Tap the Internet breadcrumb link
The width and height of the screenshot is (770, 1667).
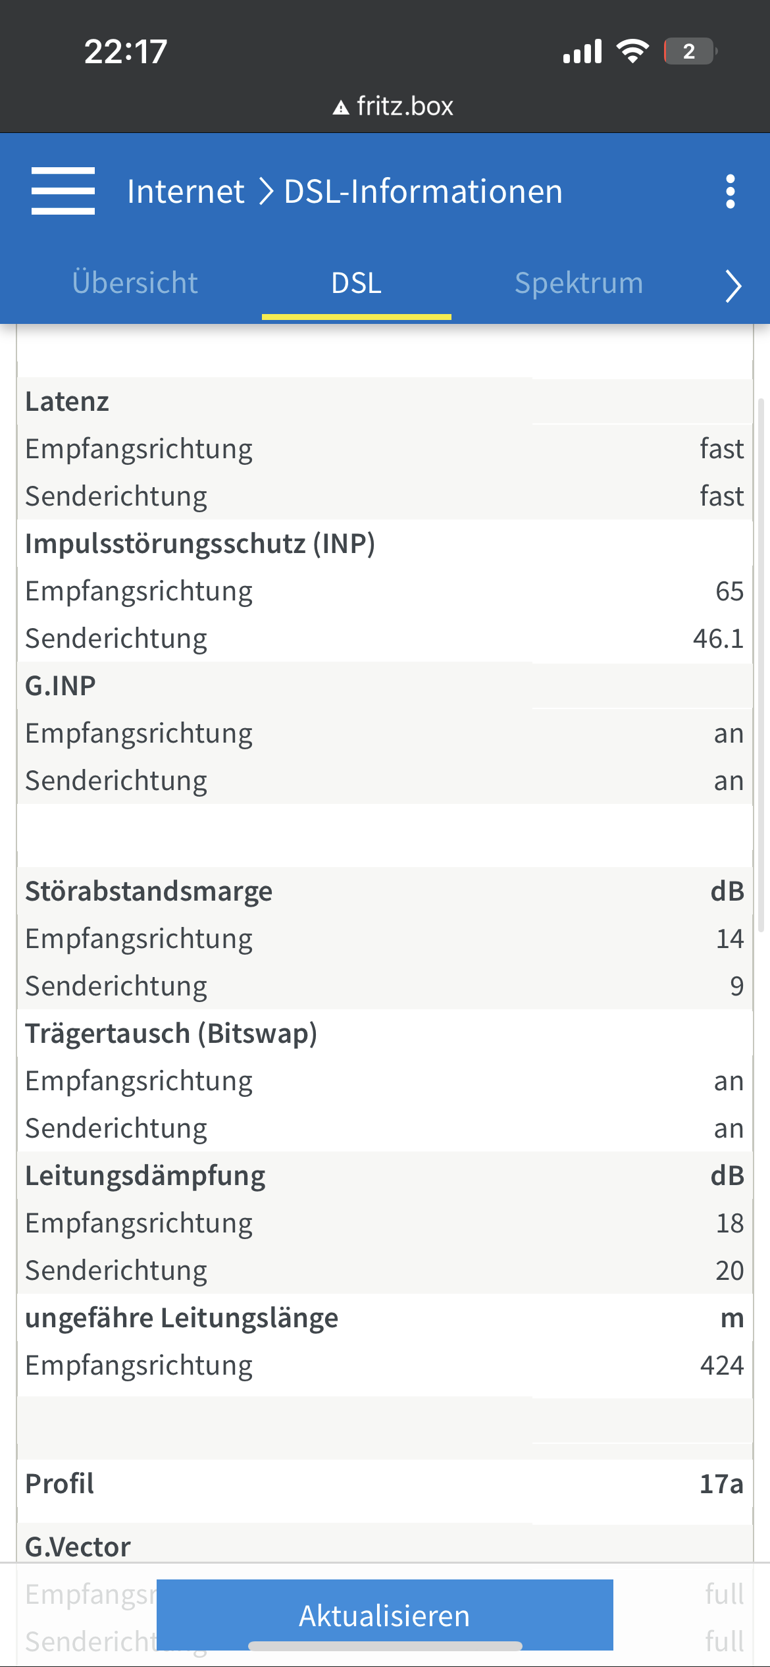(186, 192)
